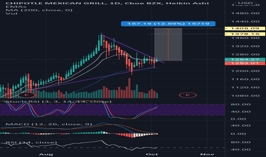Screen dimensions: 266x157
Task: Click the 1160.00 price axis label
Action: [x=245, y=79]
